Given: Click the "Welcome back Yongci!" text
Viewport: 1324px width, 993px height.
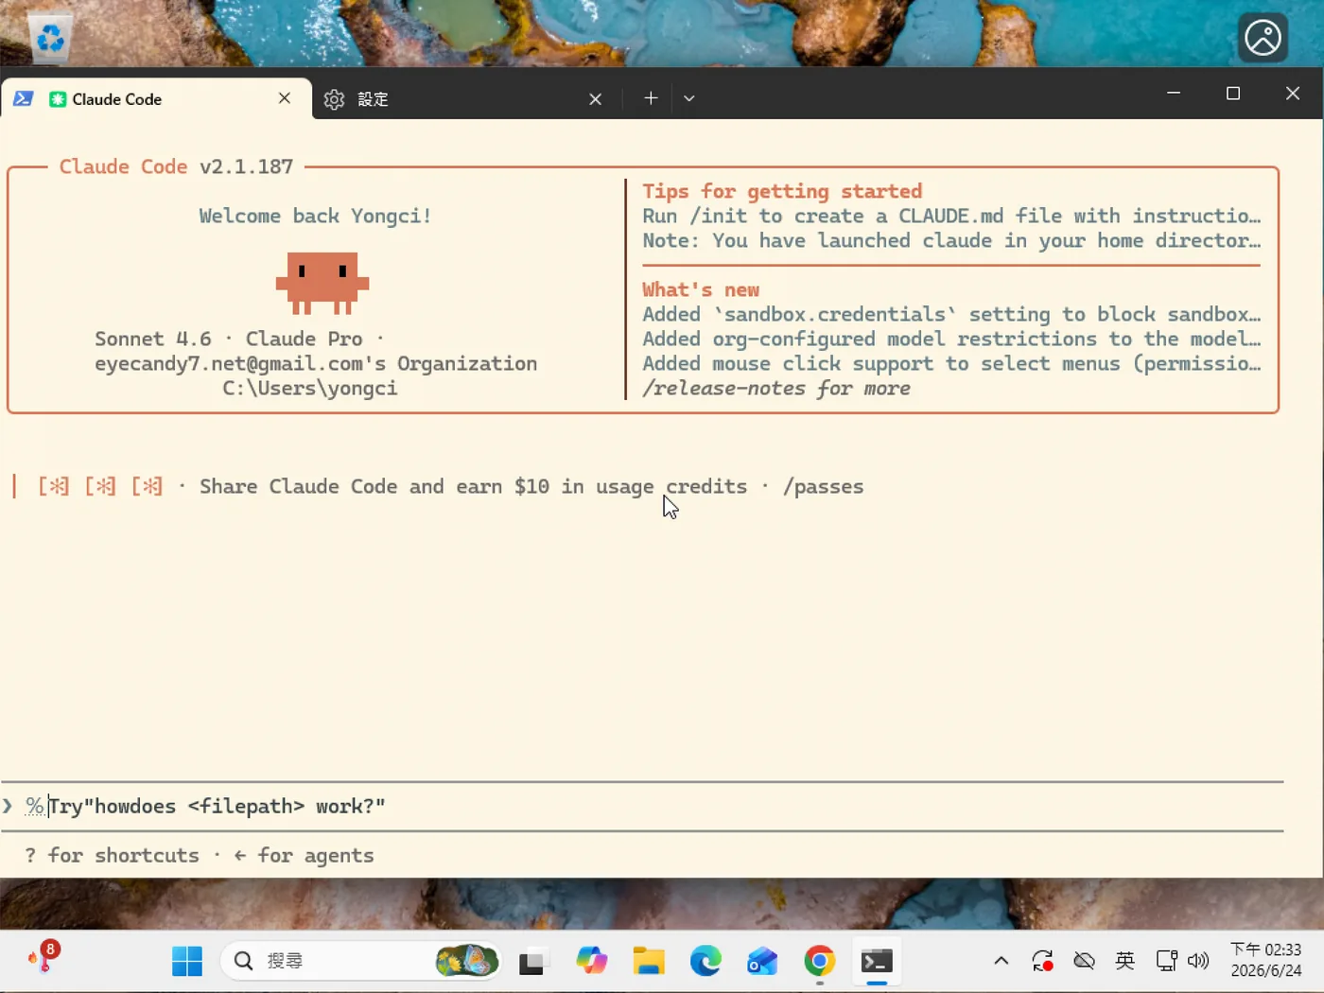Looking at the screenshot, I should pyautogui.click(x=315, y=216).
